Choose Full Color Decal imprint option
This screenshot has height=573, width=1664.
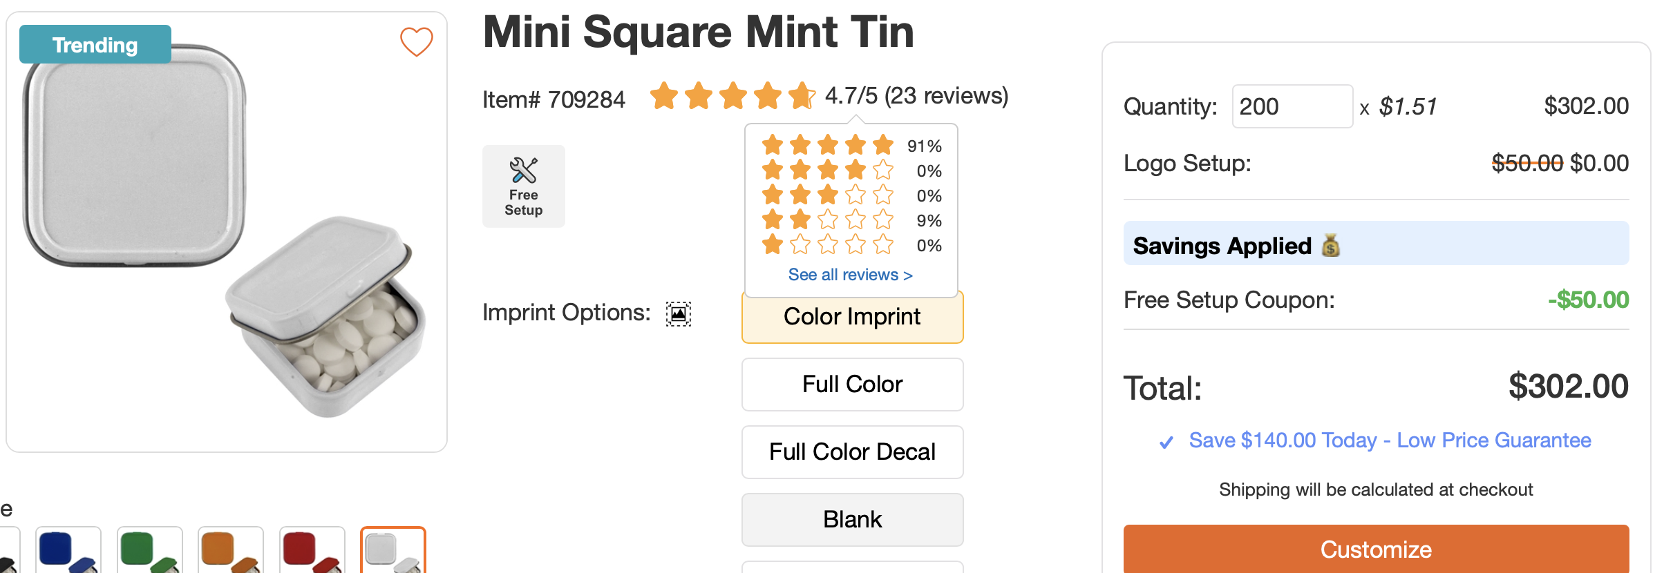coord(851,451)
